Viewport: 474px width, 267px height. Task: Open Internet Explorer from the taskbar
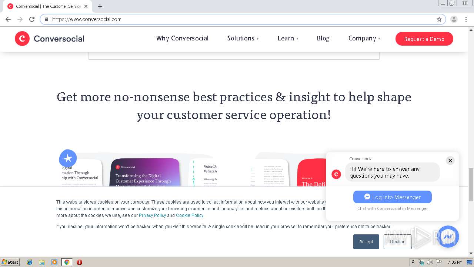coord(30,262)
